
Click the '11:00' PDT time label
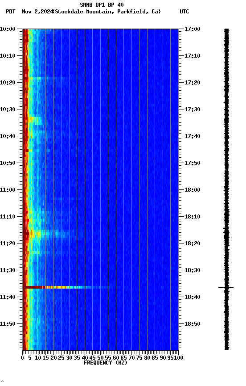tap(8, 190)
